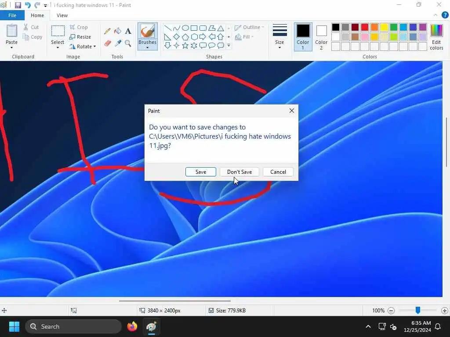The height and width of the screenshot is (337, 450).
Task: Choose the Pentagon shape
Action: 185,37
